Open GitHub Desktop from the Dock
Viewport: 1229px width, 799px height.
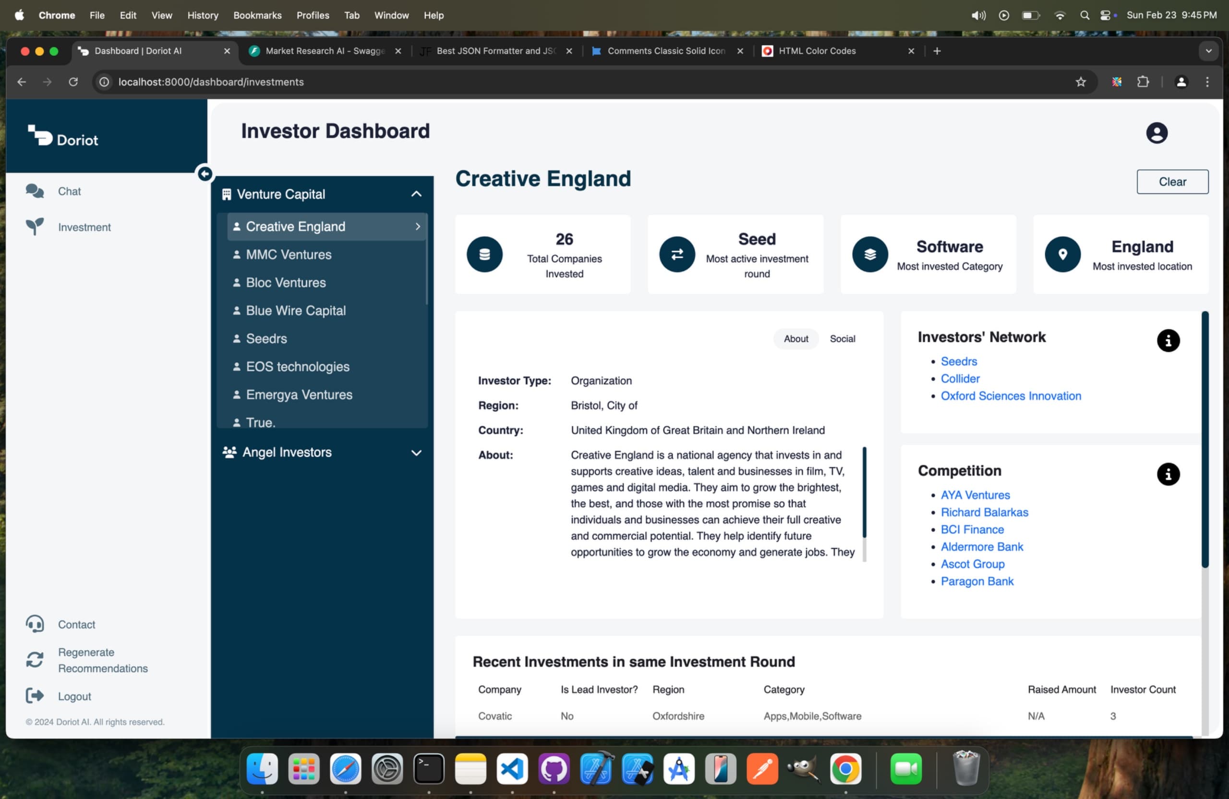click(x=554, y=769)
